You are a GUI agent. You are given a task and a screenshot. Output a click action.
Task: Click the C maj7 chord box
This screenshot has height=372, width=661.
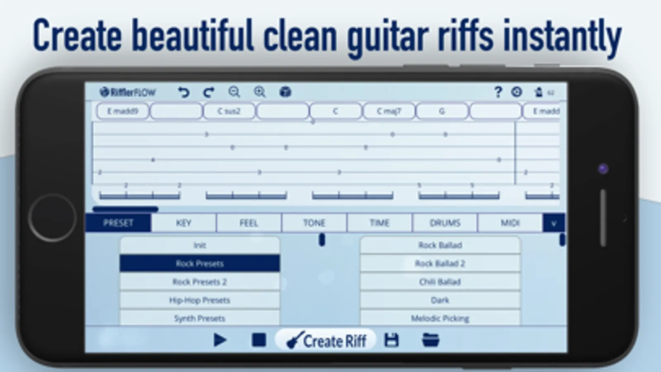pyautogui.click(x=389, y=111)
